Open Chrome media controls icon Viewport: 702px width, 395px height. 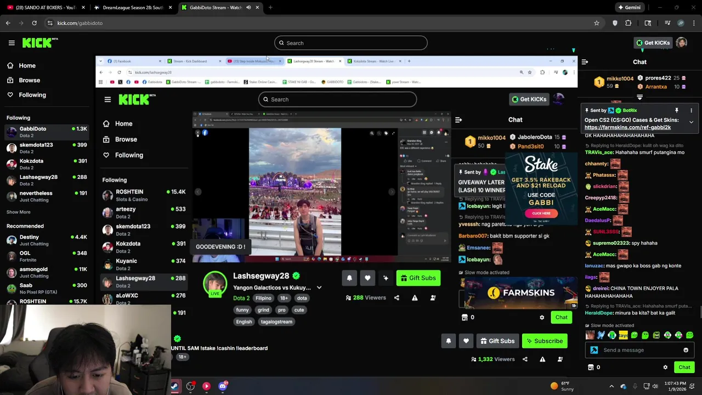point(667,23)
